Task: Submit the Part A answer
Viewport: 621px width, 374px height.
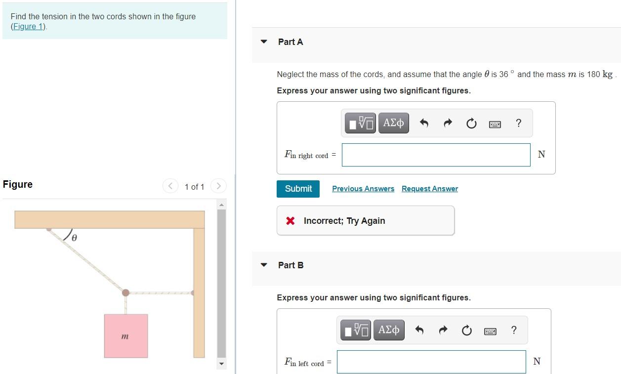Action: coord(298,189)
